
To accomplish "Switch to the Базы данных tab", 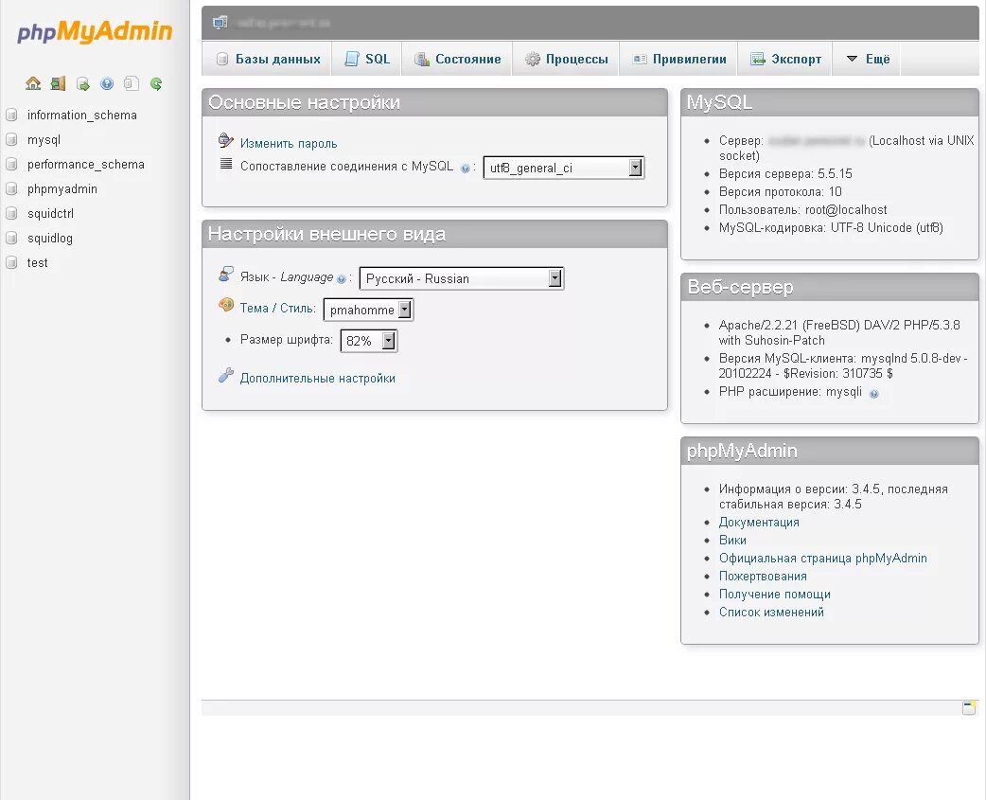I will tap(268, 59).
